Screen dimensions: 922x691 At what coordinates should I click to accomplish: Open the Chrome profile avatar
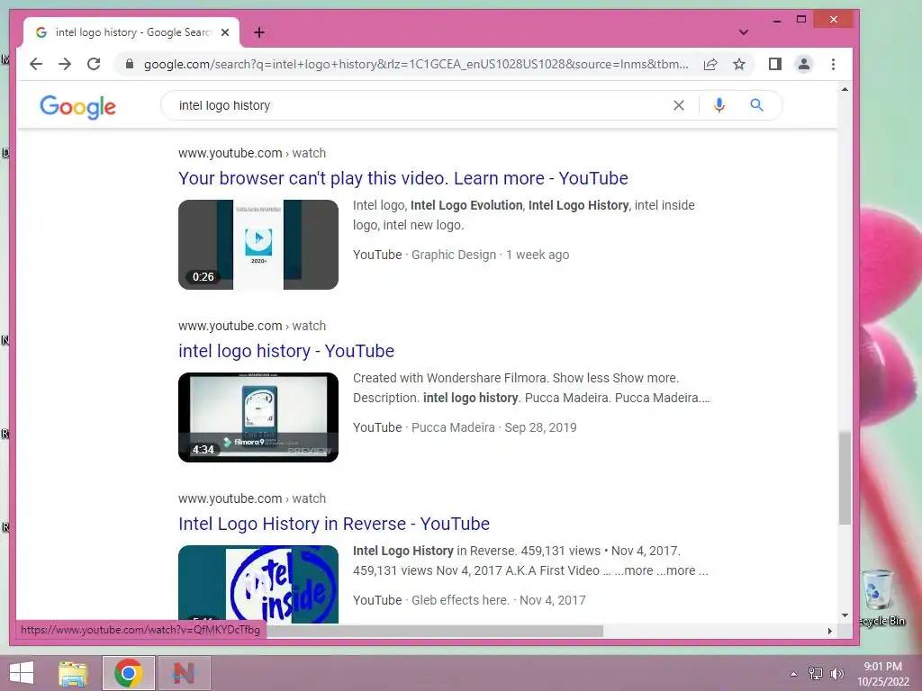(x=804, y=64)
